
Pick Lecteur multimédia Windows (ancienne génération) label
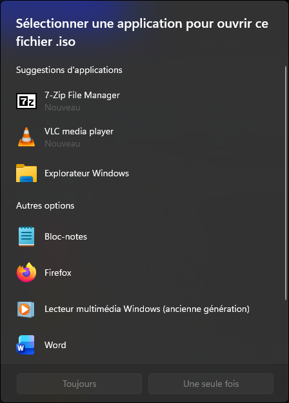coord(147,309)
